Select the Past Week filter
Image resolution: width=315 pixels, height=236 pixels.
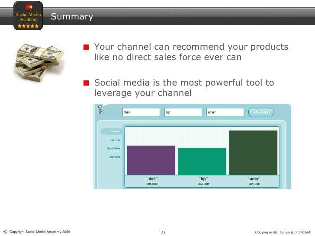point(114,148)
